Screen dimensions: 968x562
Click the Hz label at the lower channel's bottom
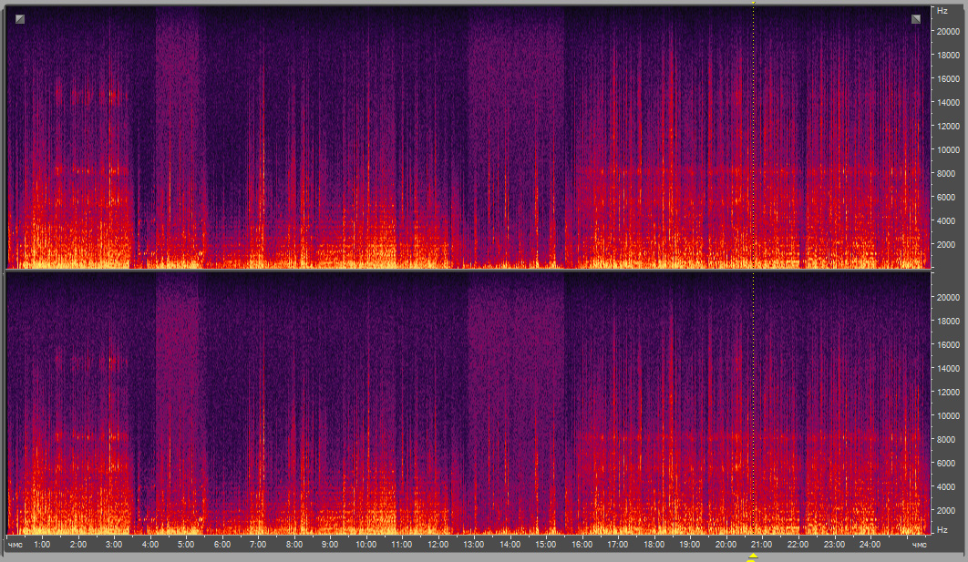pos(942,529)
